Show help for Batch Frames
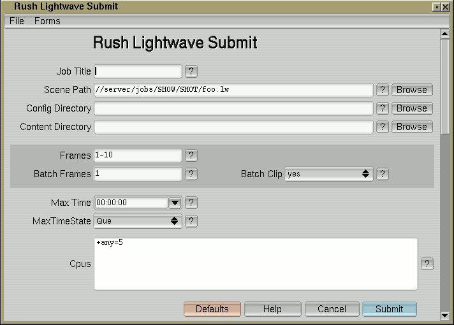This screenshot has width=454, height=325. [191, 174]
